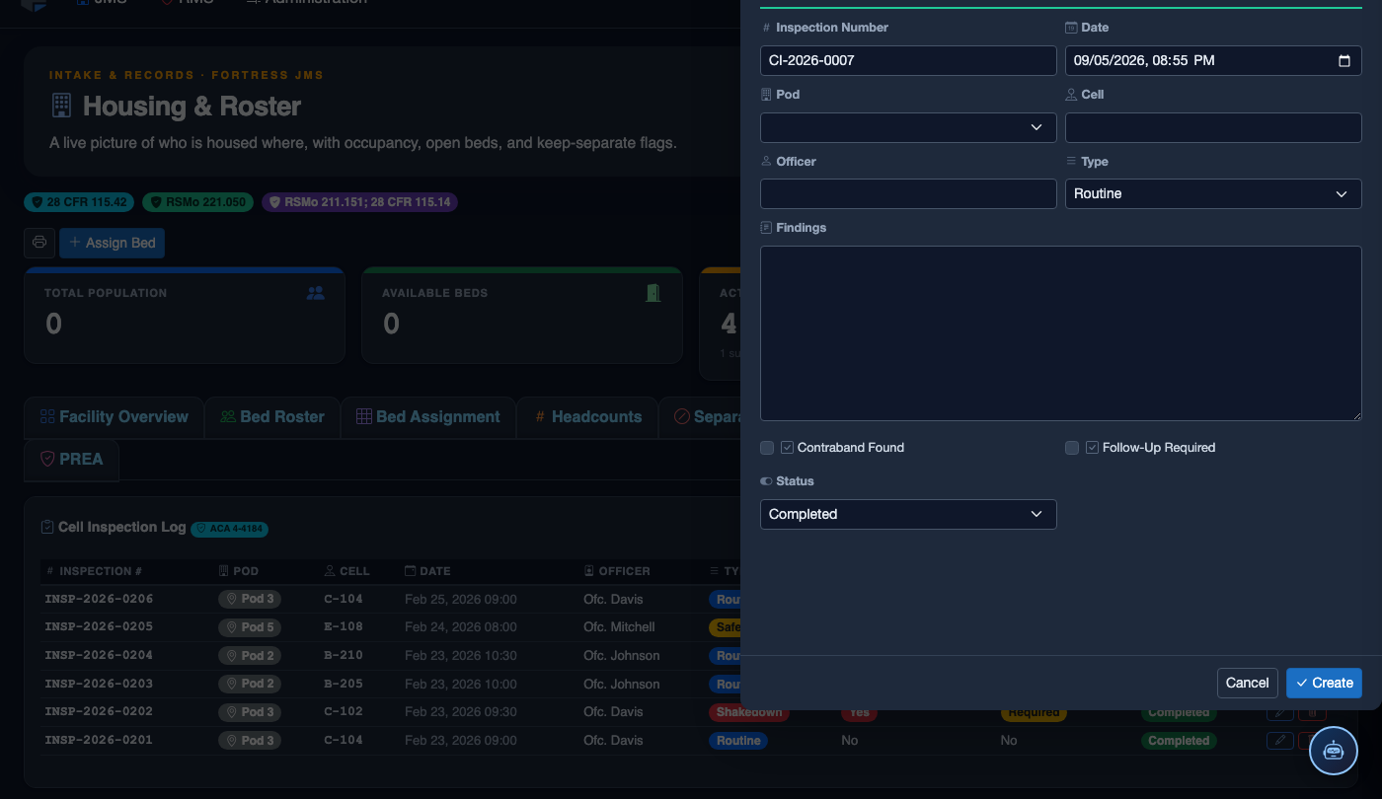Tick the Follow-Up Required checkbox

tap(1072, 448)
